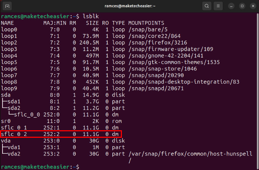
Task: Click the typed lsblk command
Action: point(91,16)
